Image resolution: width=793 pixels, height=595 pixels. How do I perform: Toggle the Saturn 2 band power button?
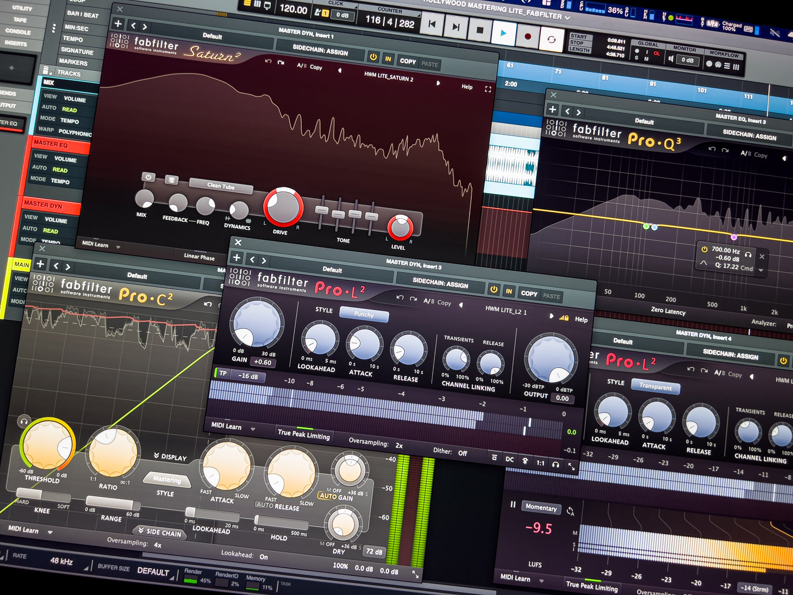pos(148,177)
